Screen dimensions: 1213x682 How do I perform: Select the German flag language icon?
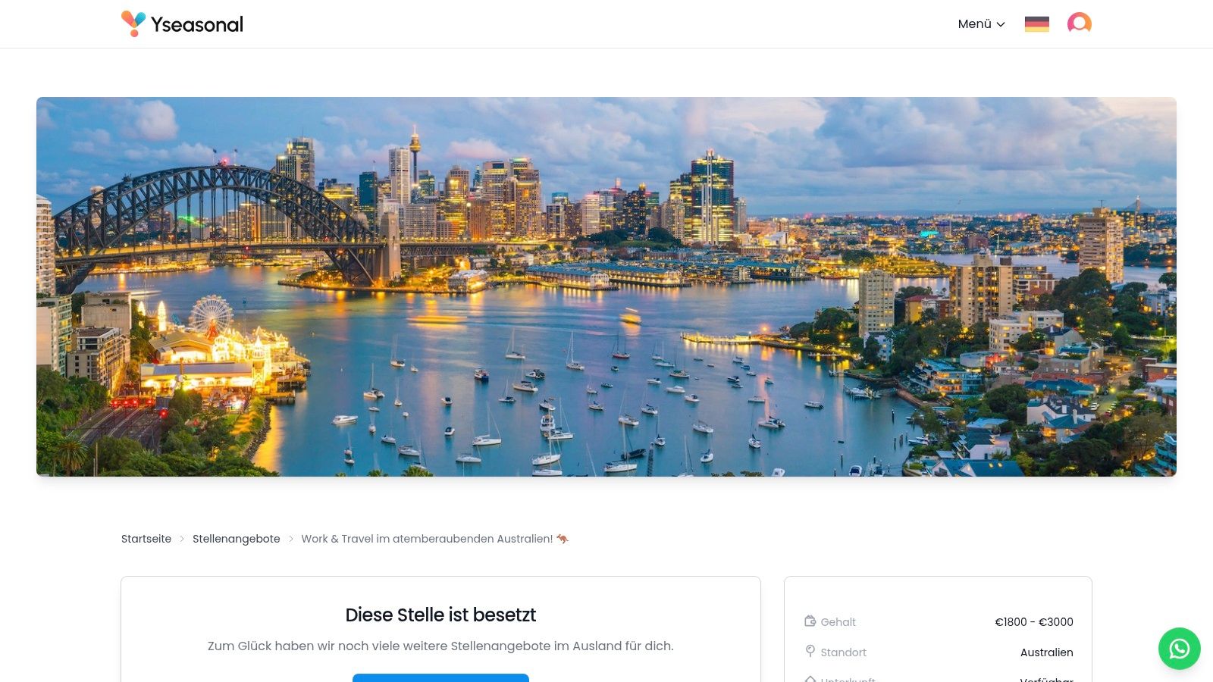1037,24
